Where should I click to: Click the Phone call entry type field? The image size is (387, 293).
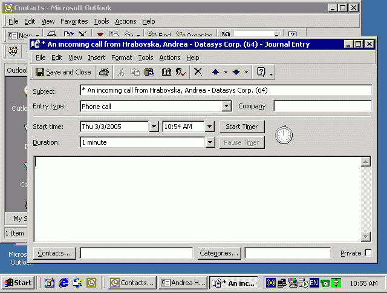click(151, 106)
